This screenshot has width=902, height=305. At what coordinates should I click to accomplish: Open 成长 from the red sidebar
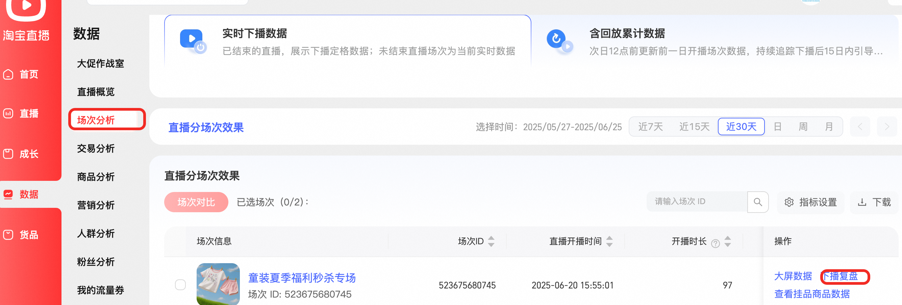coord(29,154)
